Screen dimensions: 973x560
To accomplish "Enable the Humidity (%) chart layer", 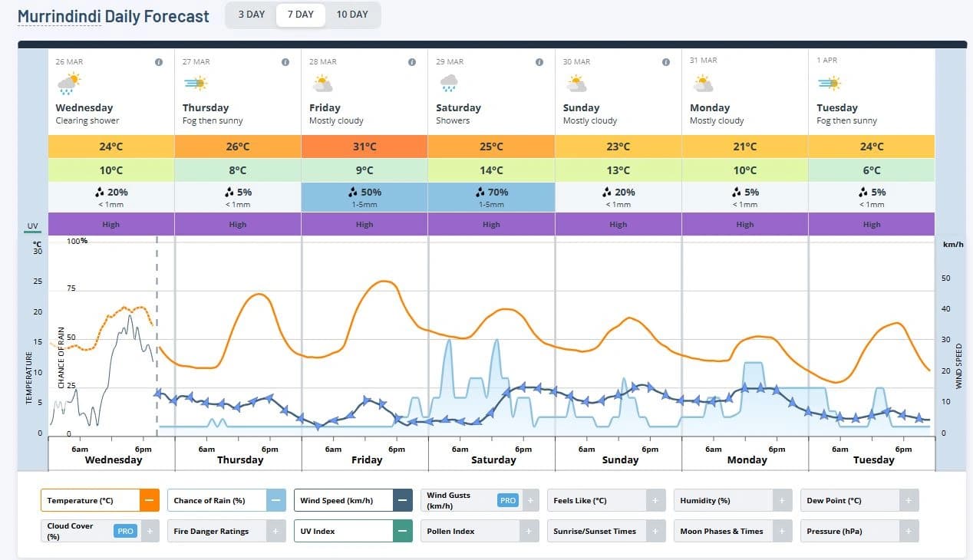I will tap(782, 500).
